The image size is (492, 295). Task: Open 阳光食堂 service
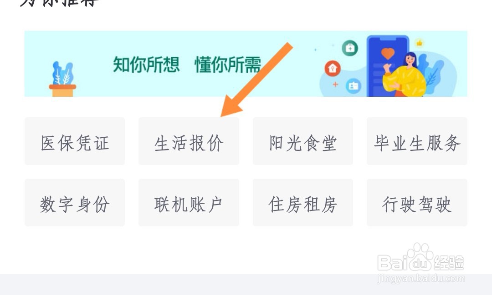[x=303, y=141]
